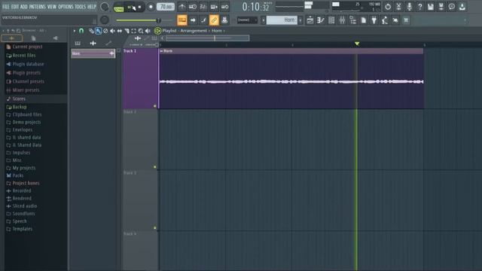The width and height of the screenshot is (482, 271).
Task: Select the playlist Slice tool
Action: 127,31
